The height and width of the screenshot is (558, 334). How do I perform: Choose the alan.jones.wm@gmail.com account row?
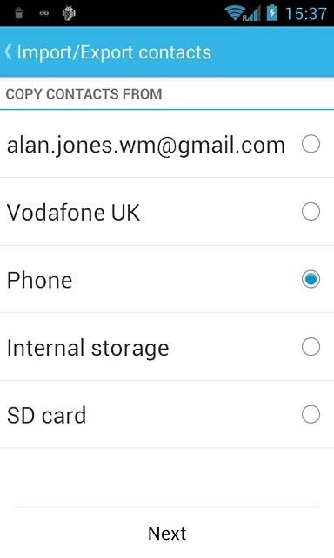[167, 144]
